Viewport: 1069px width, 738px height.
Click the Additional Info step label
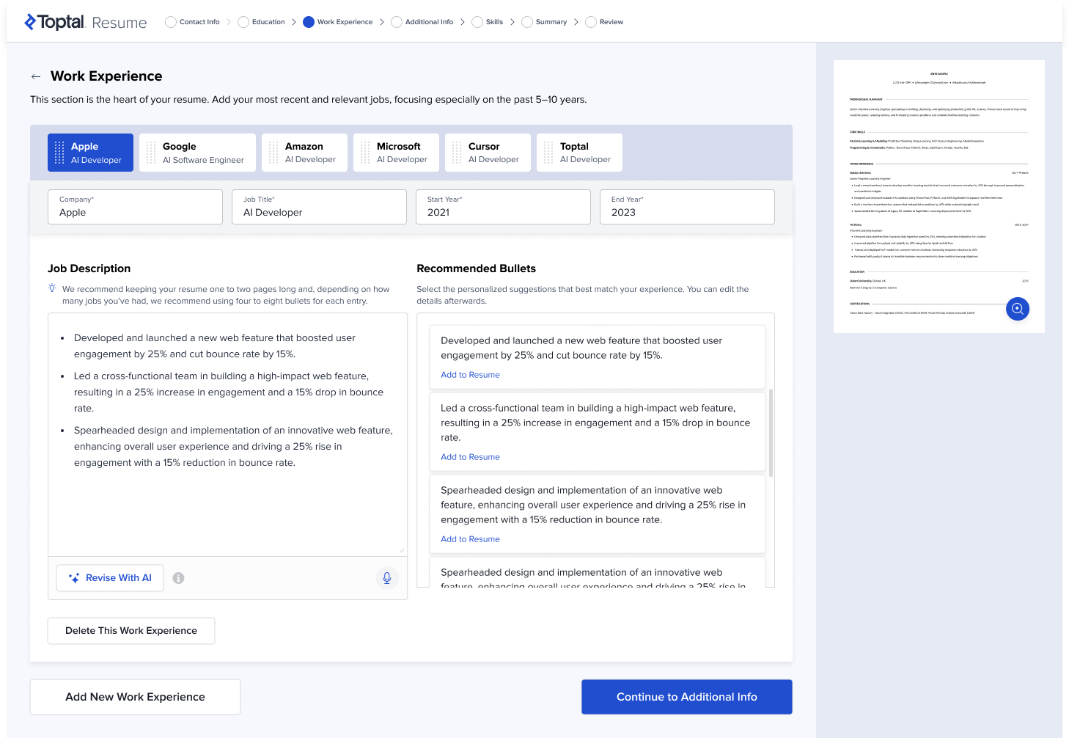coord(429,22)
